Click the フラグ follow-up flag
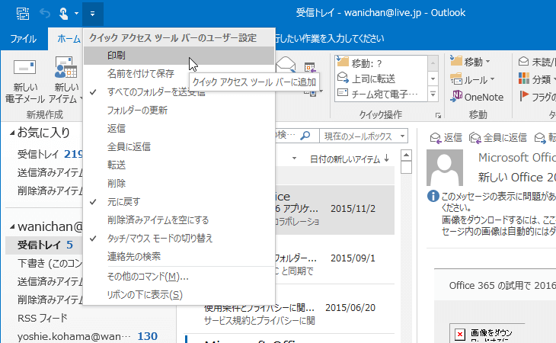This screenshot has width=556, height=343. [x=538, y=97]
